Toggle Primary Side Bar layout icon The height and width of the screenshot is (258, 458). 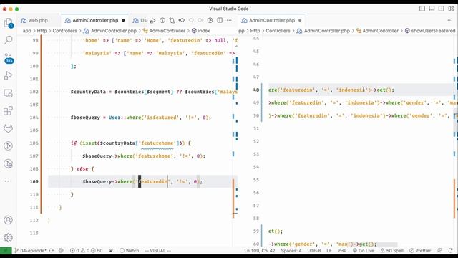point(422,9)
